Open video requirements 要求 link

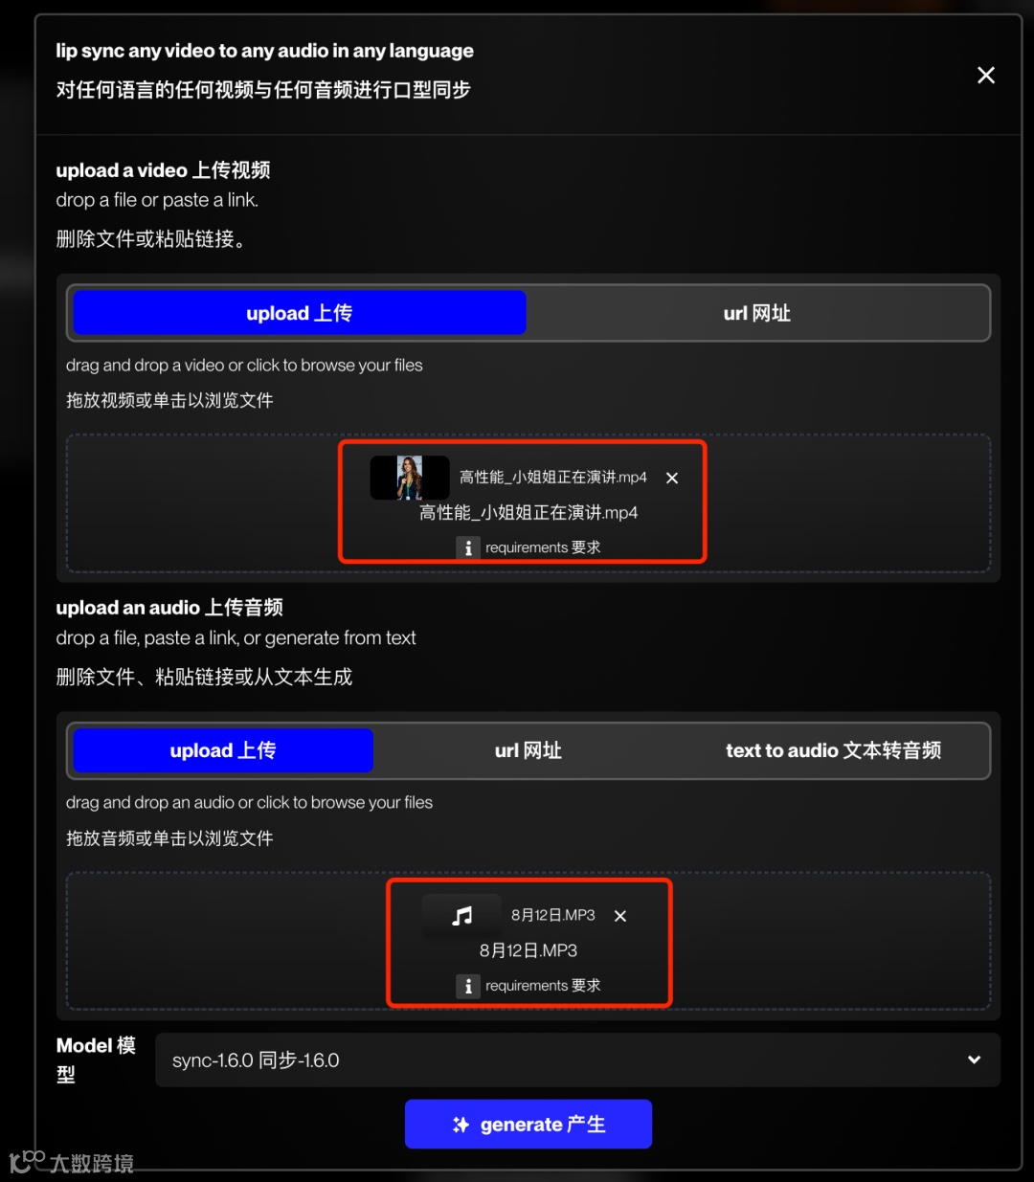pyautogui.click(x=543, y=547)
